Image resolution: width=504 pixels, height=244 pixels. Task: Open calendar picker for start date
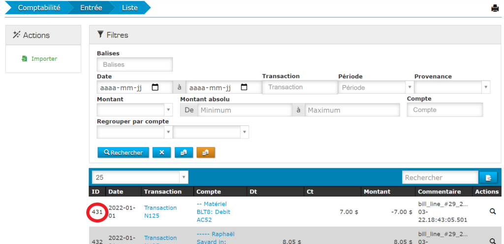(x=155, y=87)
